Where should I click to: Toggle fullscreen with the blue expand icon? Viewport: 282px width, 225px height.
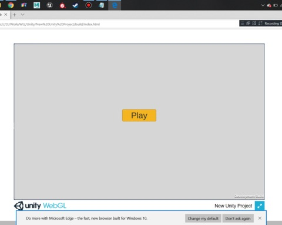pos(260,206)
